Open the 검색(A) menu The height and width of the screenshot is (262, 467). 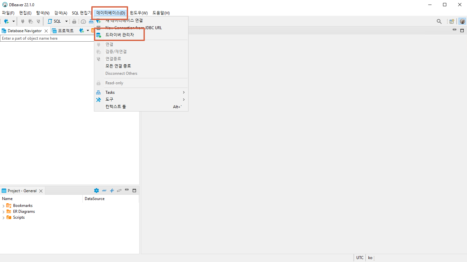pyautogui.click(x=60, y=13)
